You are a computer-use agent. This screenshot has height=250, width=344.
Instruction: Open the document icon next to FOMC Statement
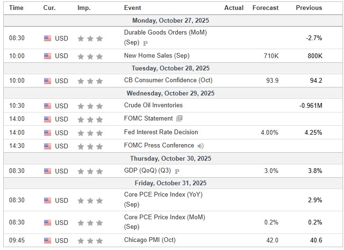point(179,119)
